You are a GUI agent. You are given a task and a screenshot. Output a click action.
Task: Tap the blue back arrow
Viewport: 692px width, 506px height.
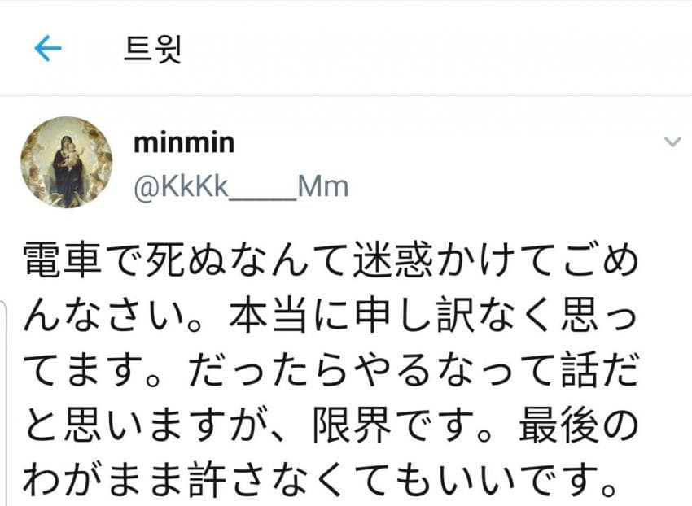[48, 49]
